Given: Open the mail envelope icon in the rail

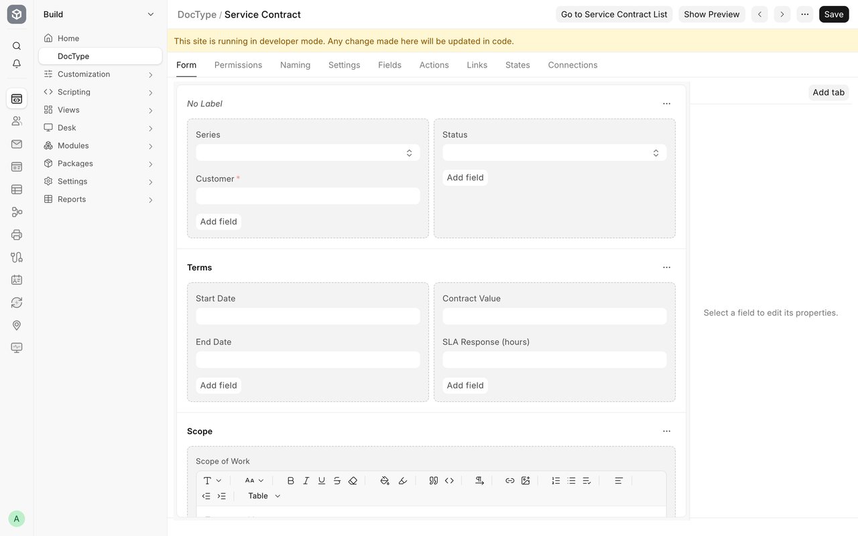Looking at the screenshot, I should [17, 144].
